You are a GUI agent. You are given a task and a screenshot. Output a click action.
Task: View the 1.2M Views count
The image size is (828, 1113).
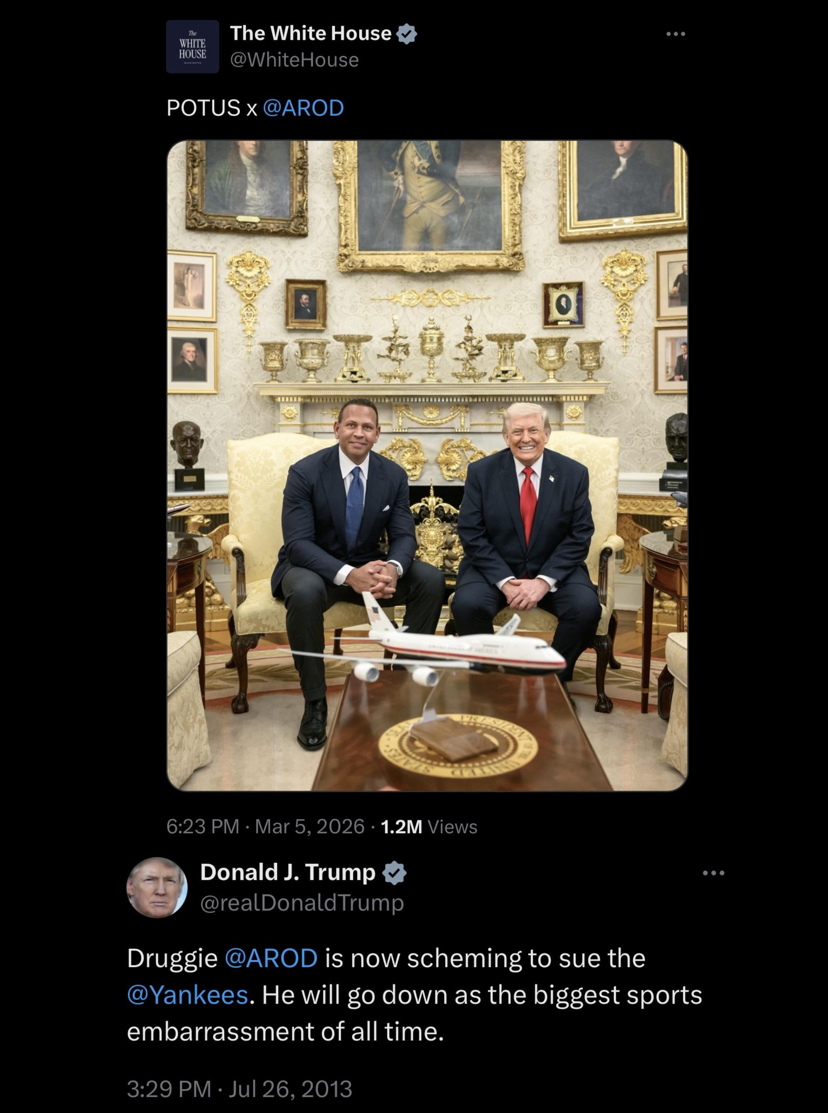[x=429, y=826]
